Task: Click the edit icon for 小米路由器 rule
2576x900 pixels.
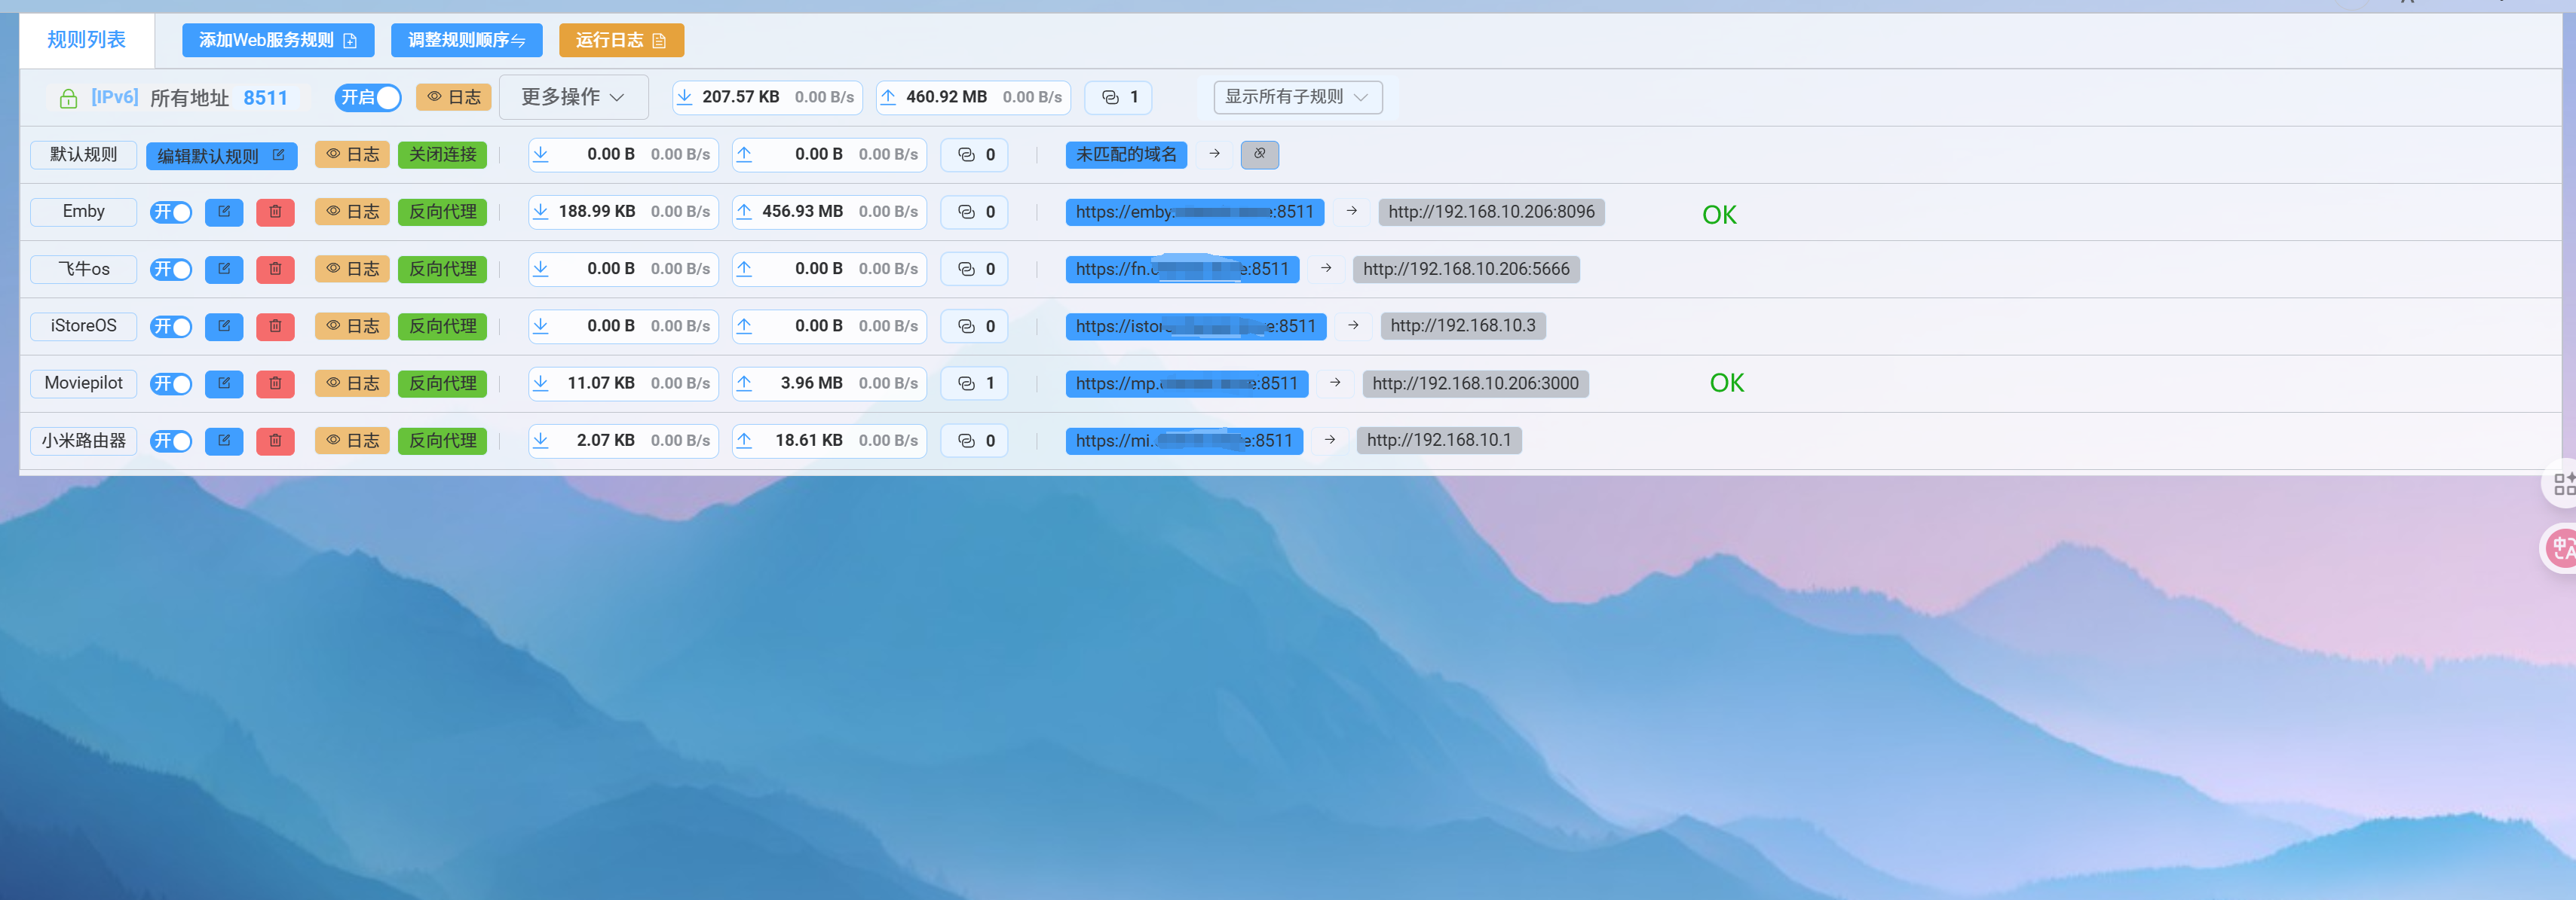Action: click(x=224, y=441)
